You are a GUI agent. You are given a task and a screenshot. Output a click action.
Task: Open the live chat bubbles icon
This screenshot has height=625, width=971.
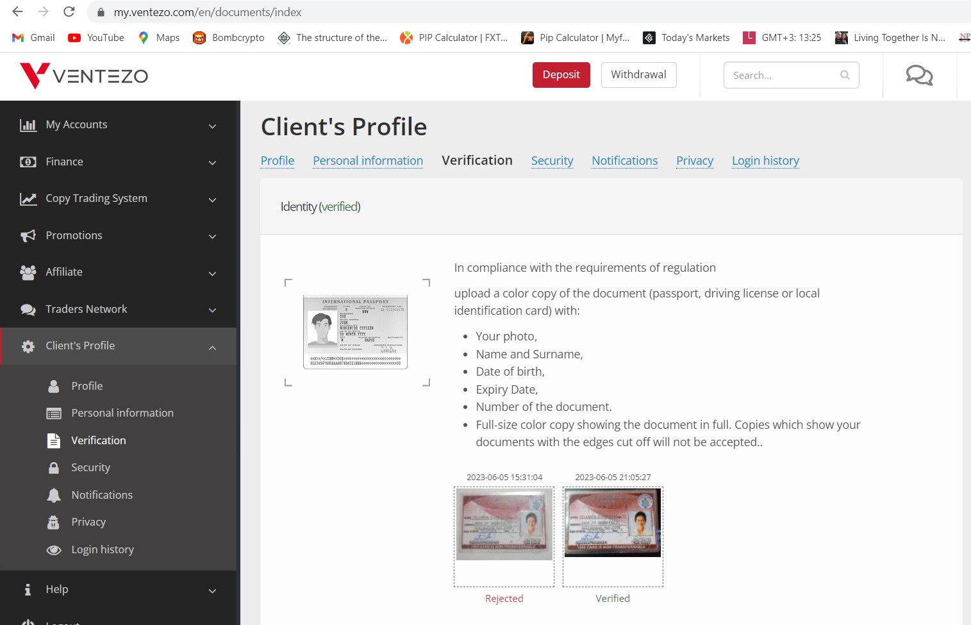(919, 76)
